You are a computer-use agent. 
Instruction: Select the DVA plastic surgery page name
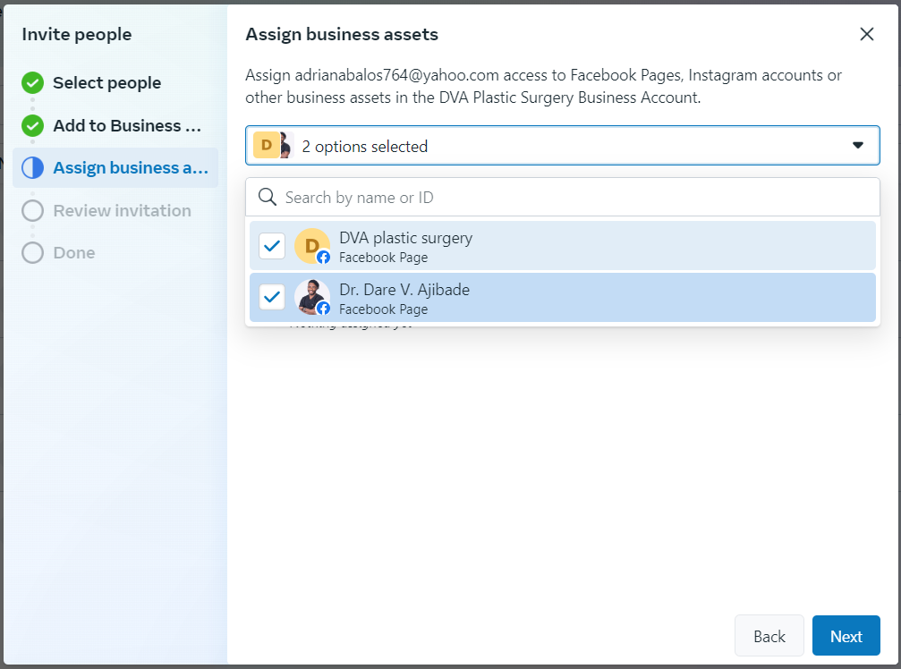(x=405, y=238)
